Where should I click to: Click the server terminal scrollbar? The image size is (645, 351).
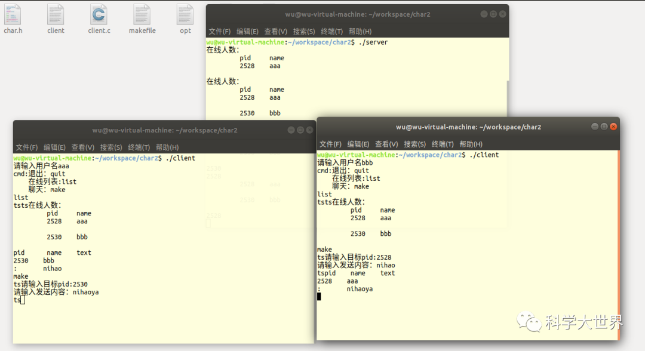[508, 98]
